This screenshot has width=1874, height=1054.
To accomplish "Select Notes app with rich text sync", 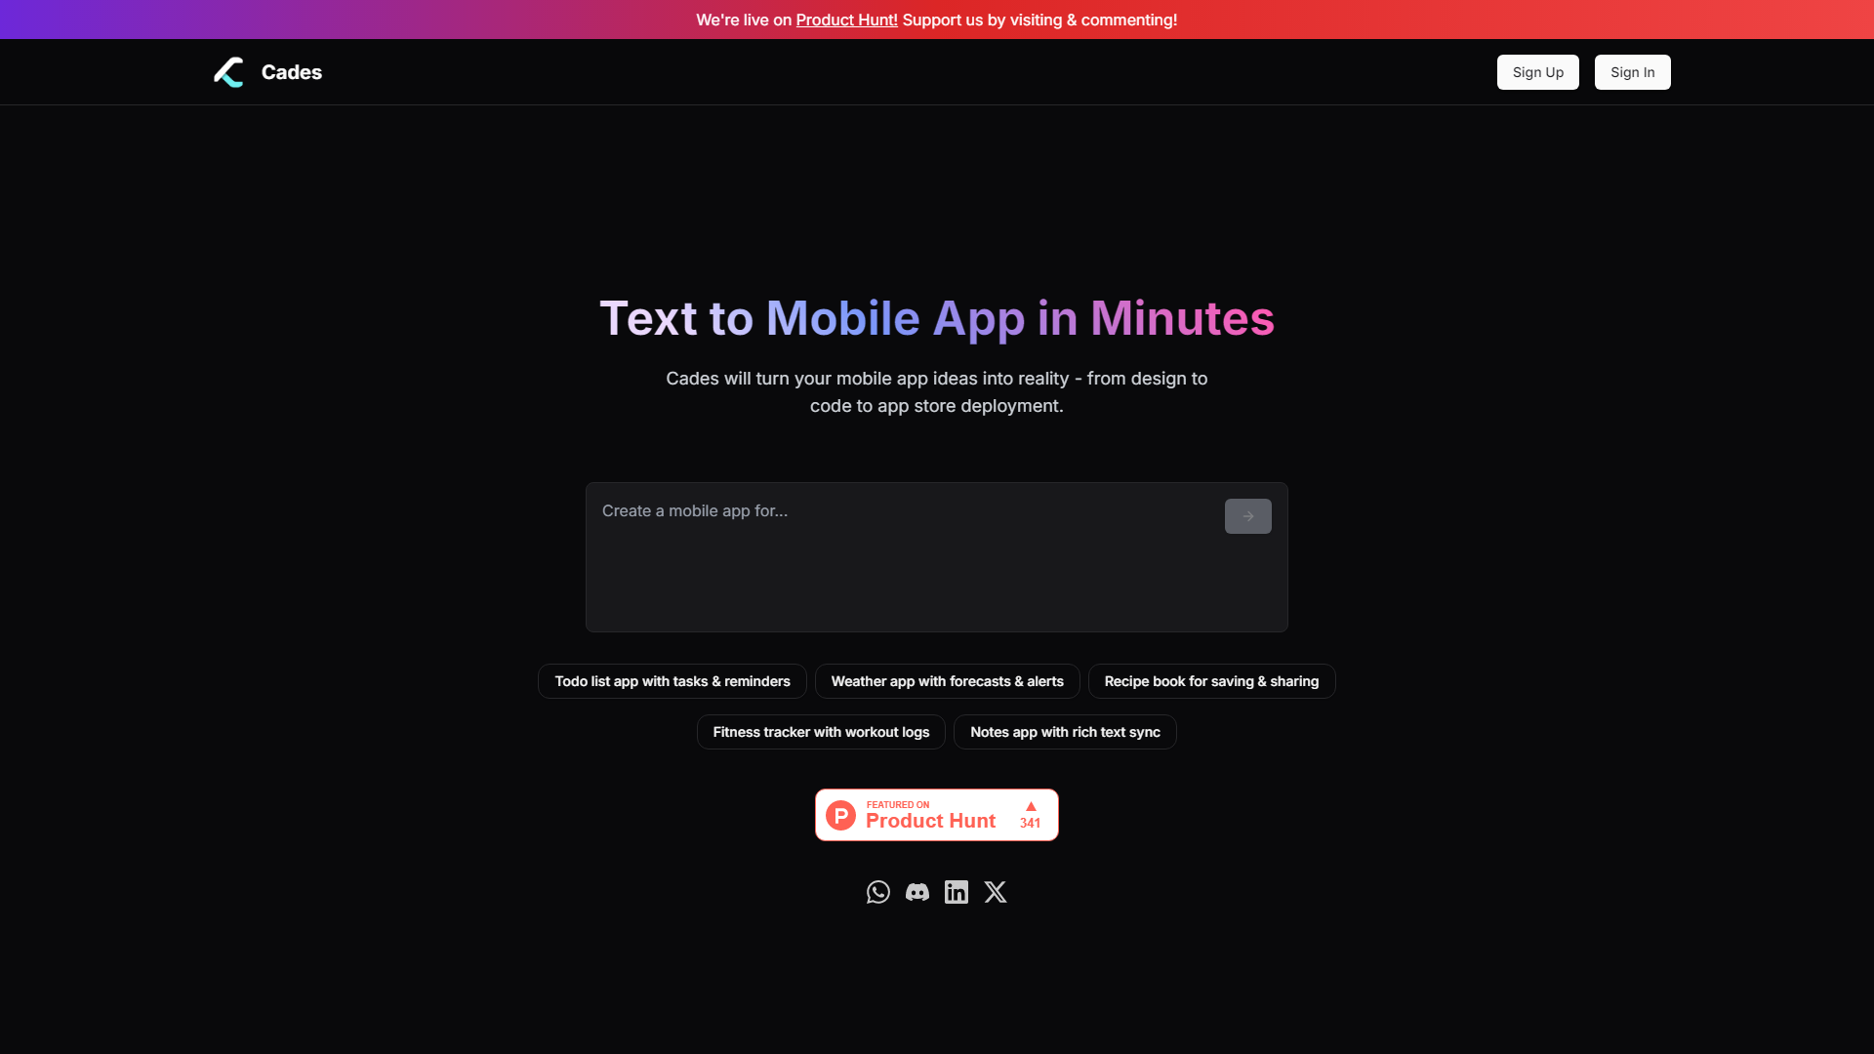I will [1065, 731].
